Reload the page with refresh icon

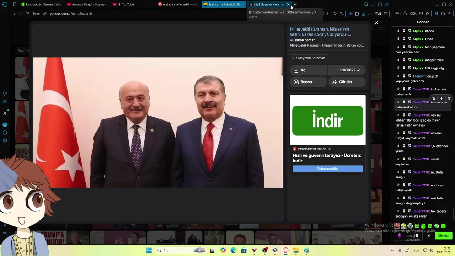click(27, 14)
